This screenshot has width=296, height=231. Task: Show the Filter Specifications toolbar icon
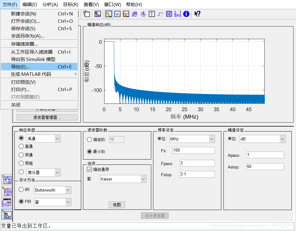(x=98, y=14)
